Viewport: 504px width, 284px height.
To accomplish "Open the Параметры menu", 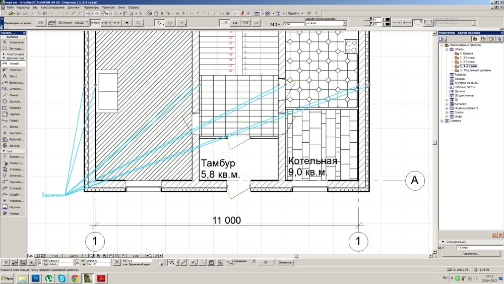I will coord(91,7).
